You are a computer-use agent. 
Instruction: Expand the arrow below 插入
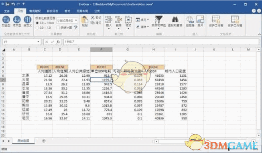(x=109, y=29)
